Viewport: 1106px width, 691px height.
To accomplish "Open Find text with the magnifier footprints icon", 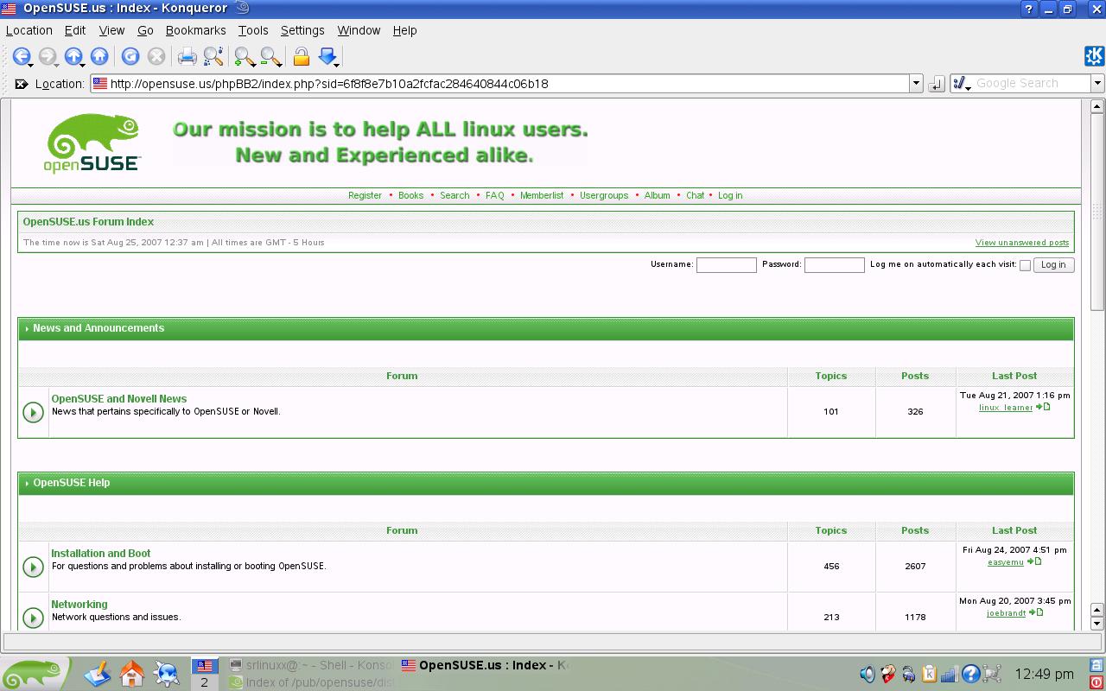I will click(x=213, y=56).
